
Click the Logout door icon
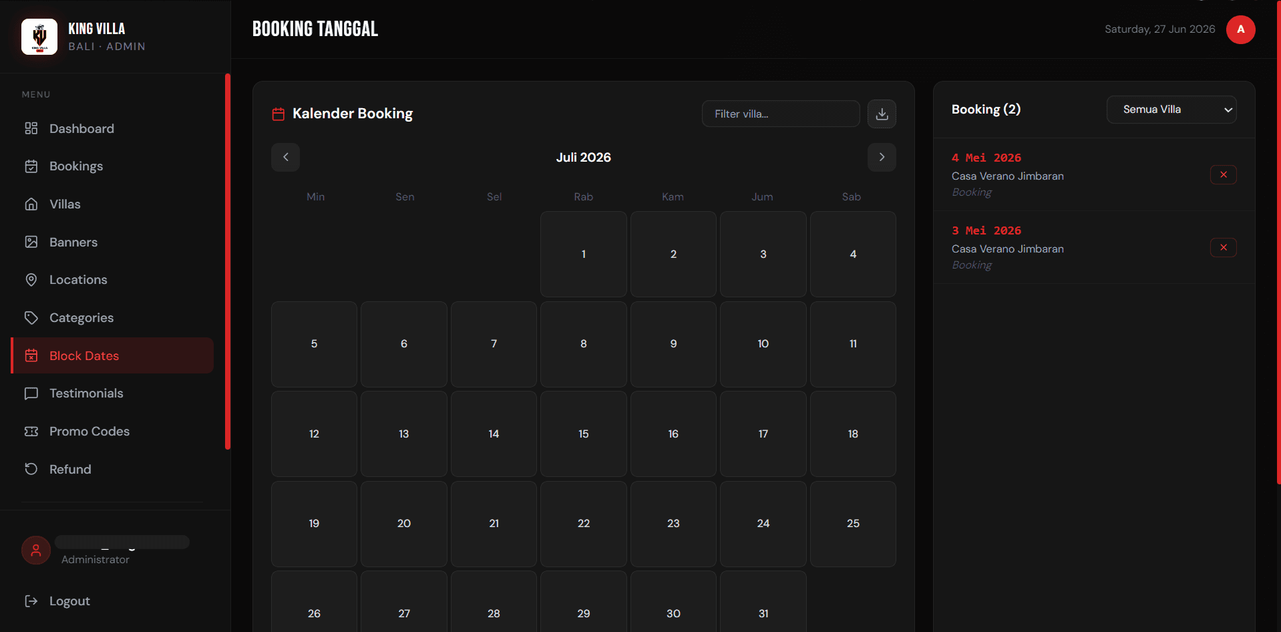[x=31, y=601]
